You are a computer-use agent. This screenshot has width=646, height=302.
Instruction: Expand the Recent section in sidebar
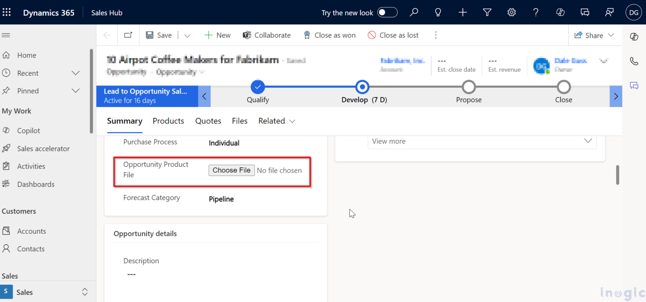point(76,73)
